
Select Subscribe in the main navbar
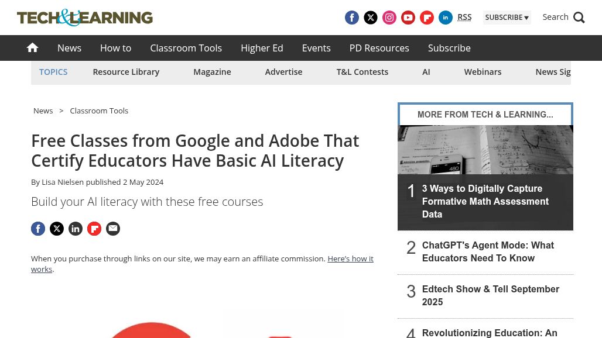[x=449, y=48]
